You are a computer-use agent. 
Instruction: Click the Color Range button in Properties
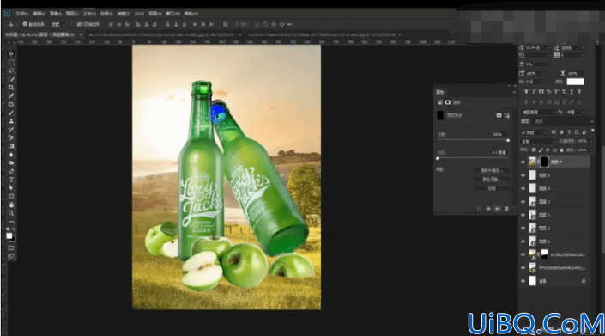tap(492, 180)
